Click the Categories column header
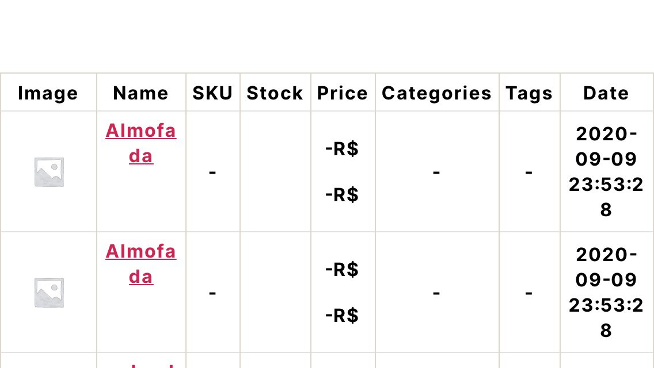 point(437,93)
